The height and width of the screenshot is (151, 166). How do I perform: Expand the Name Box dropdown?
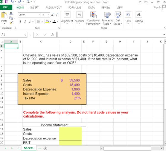pos(25,35)
